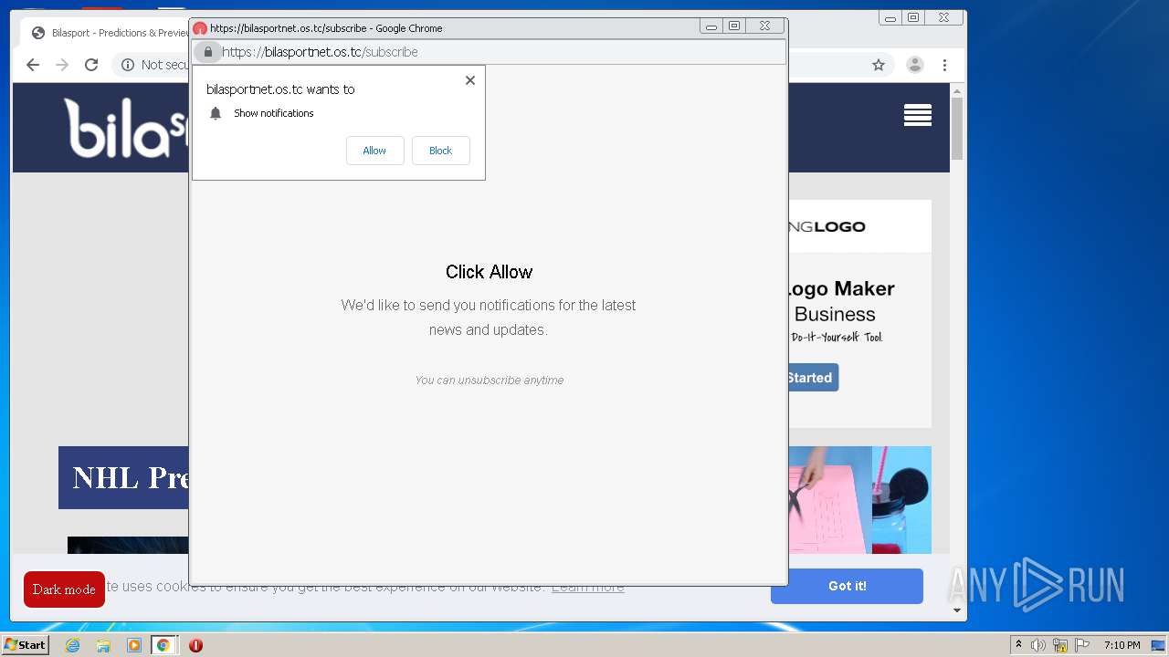Go forward in the main Chrome window
Viewport: 1169px width, 657px height.
pyautogui.click(x=62, y=65)
